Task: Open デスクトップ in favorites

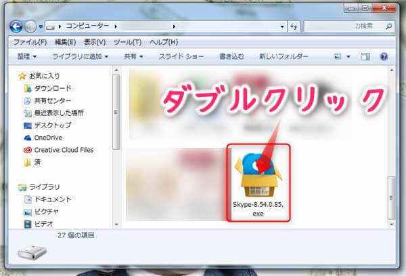Action: click(x=53, y=125)
